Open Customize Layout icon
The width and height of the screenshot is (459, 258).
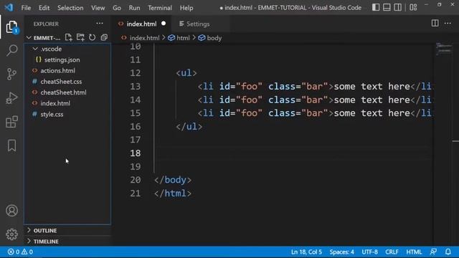point(413,7)
